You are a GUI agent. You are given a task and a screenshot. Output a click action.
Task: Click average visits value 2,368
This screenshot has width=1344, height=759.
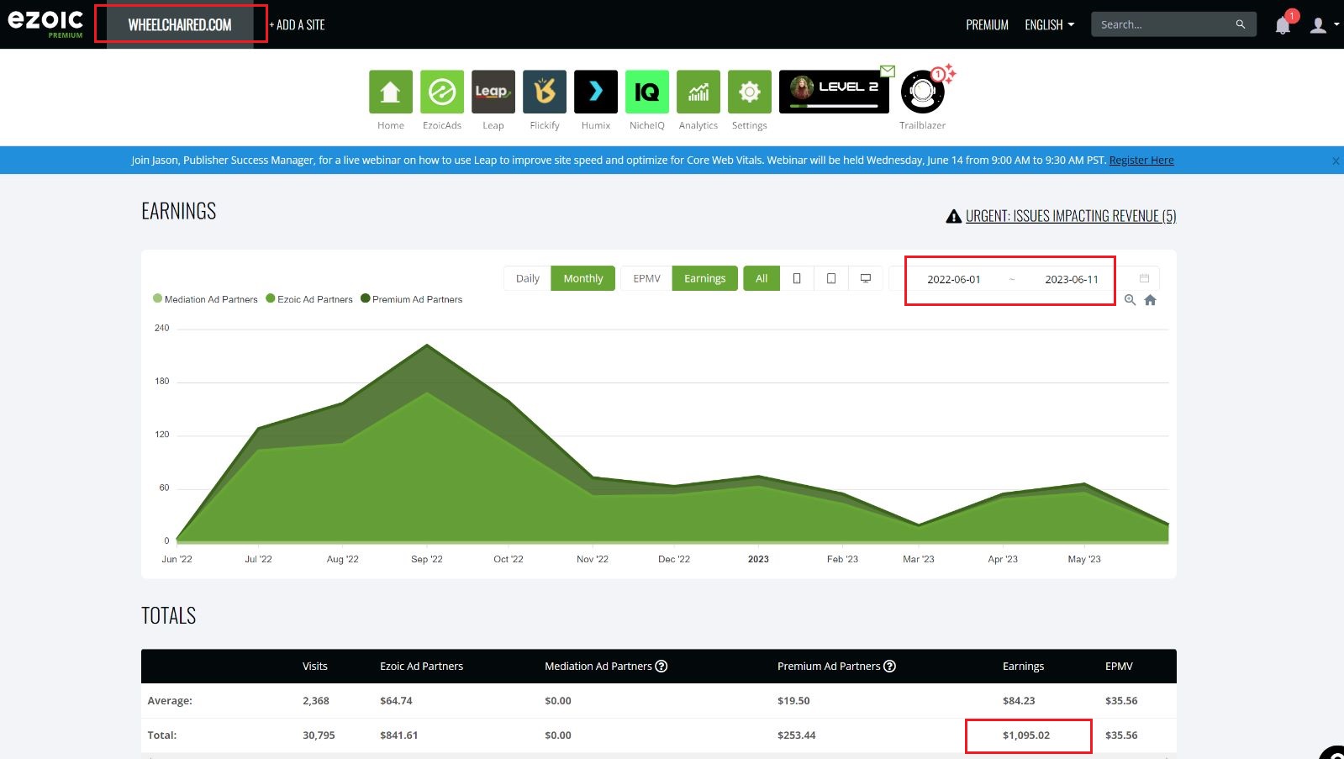[x=316, y=700]
